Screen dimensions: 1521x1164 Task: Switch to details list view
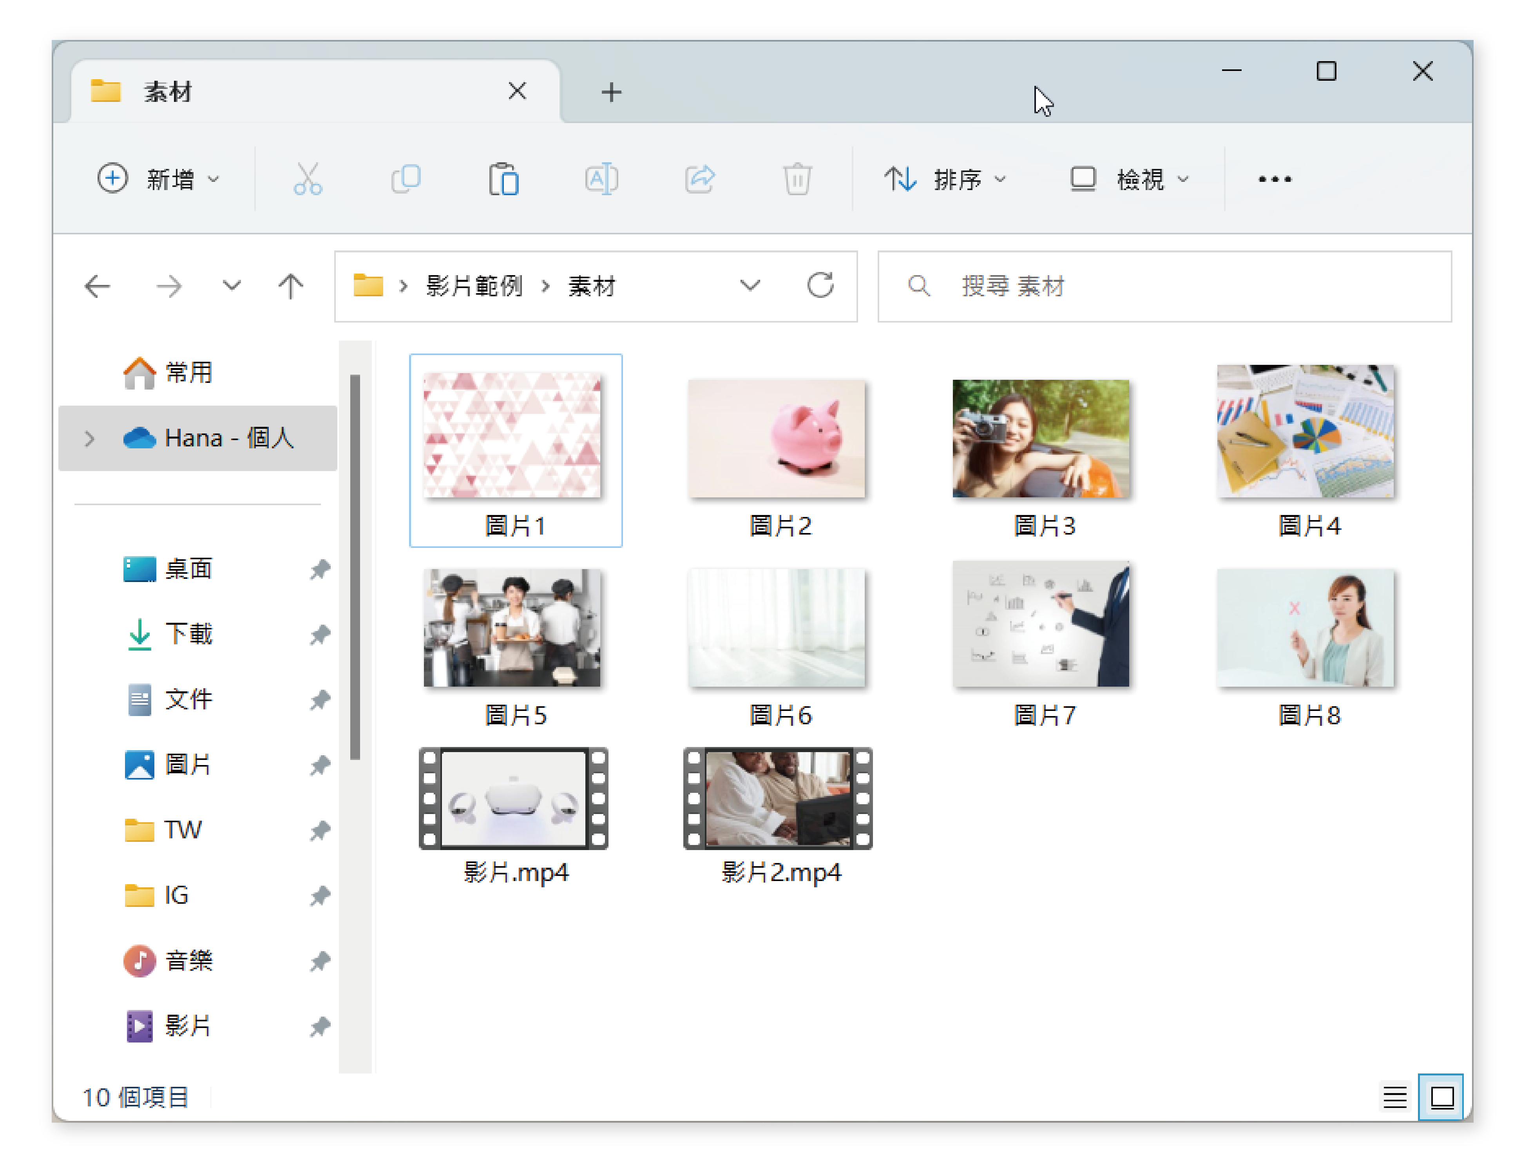[1395, 1097]
